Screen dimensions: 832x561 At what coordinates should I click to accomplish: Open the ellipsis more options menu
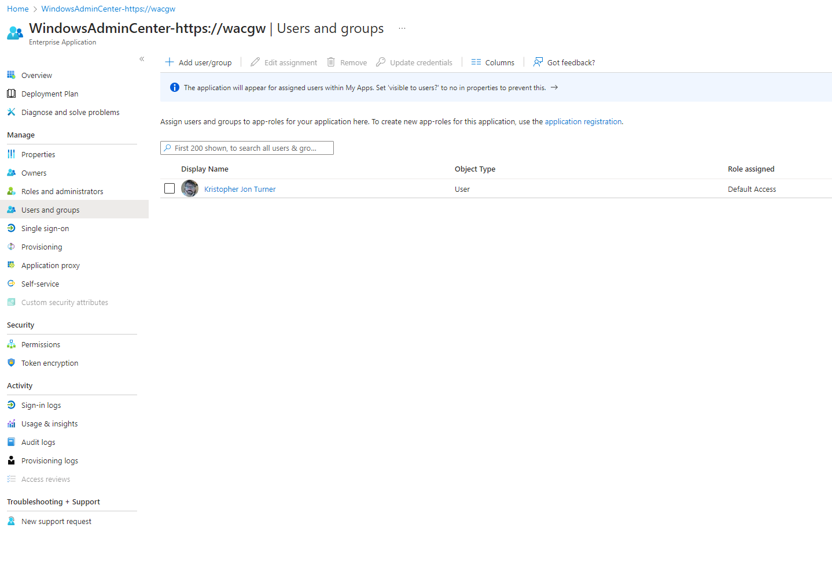tap(402, 28)
